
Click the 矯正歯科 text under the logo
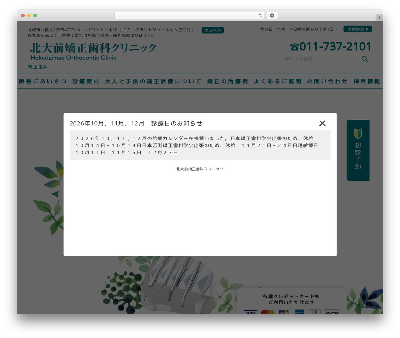click(38, 67)
